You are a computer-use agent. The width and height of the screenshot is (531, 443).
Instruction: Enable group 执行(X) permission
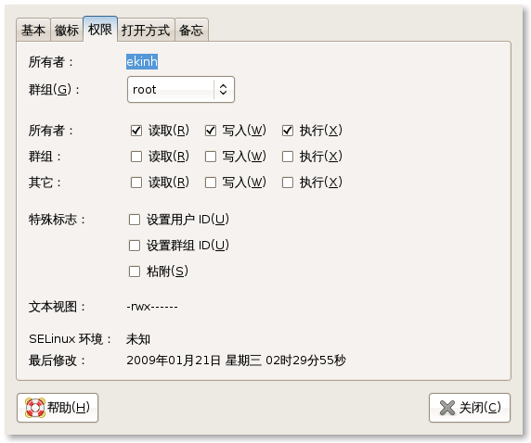click(288, 157)
